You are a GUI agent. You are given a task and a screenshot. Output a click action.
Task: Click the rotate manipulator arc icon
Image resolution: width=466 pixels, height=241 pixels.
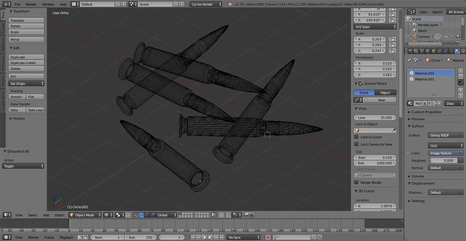(147, 215)
